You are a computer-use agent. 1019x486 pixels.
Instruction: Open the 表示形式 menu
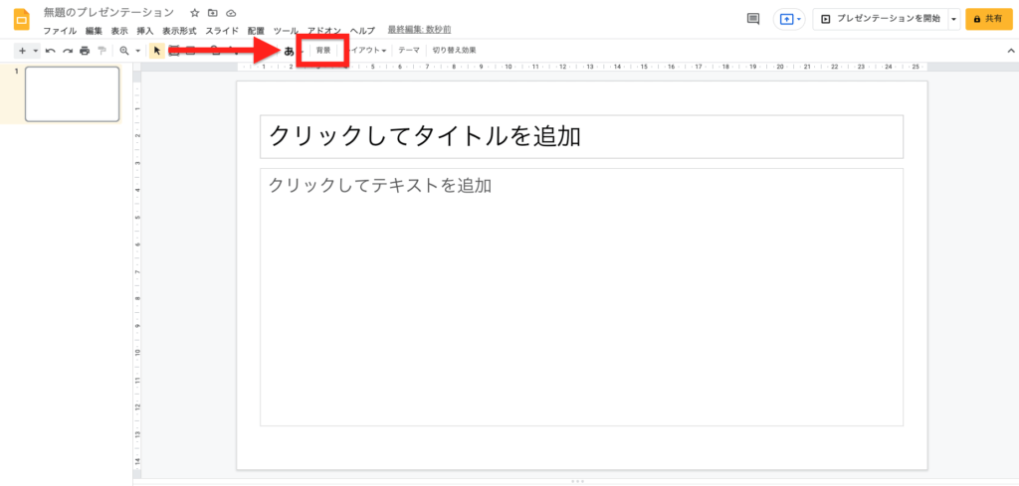point(179,31)
